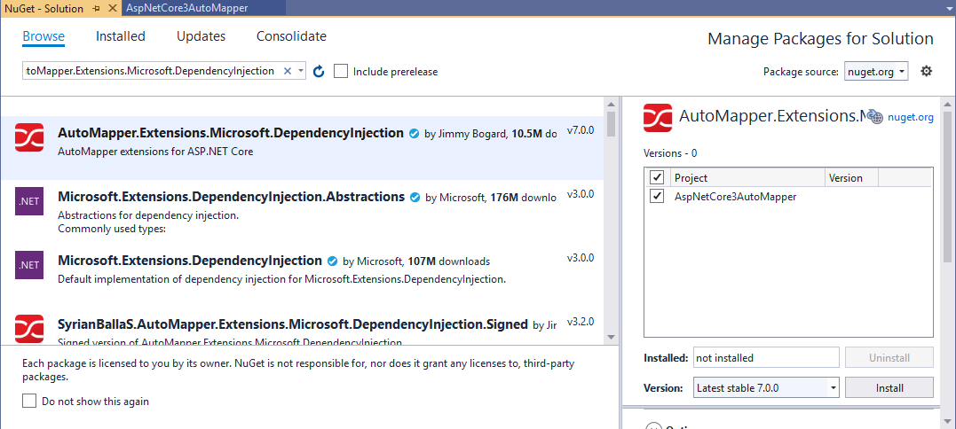This screenshot has width=956, height=429.
Task: Enable Include prerelease checkbox
Action: click(x=341, y=72)
